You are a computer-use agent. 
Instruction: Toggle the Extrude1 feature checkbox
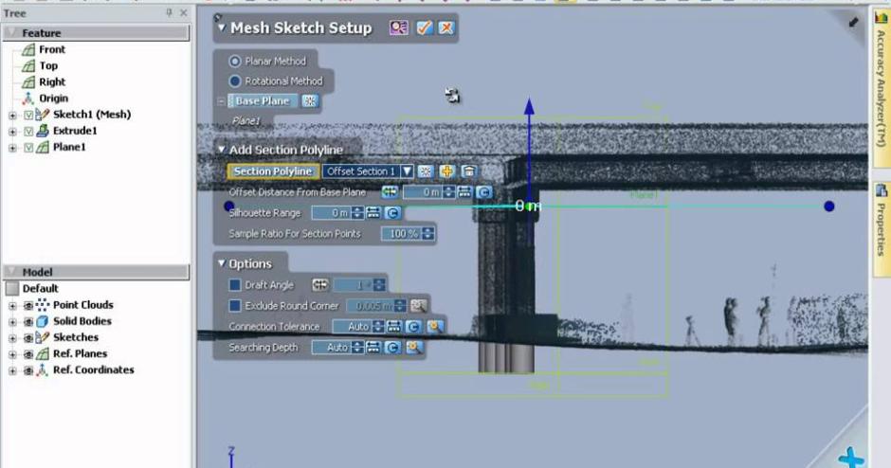[29, 131]
